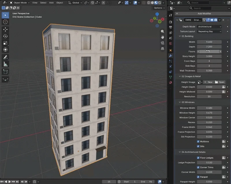Disable Floor Ledges checkbox

(198, 158)
